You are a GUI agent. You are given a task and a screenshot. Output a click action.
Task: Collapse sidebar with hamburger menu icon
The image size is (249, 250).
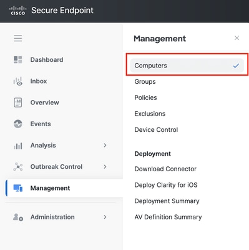(x=18, y=38)
